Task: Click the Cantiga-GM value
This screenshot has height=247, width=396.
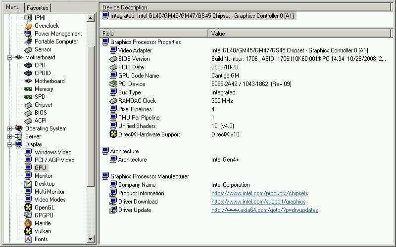Action: (225, 76)
